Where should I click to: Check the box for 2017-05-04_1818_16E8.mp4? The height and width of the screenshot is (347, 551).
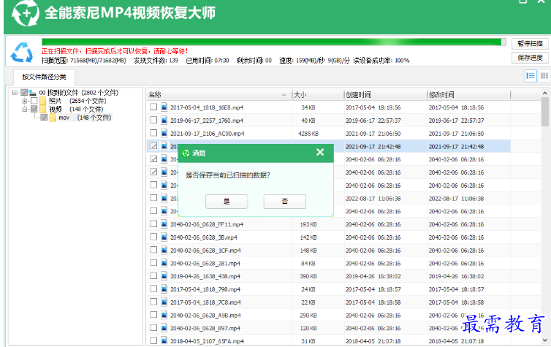pos(153,107)
